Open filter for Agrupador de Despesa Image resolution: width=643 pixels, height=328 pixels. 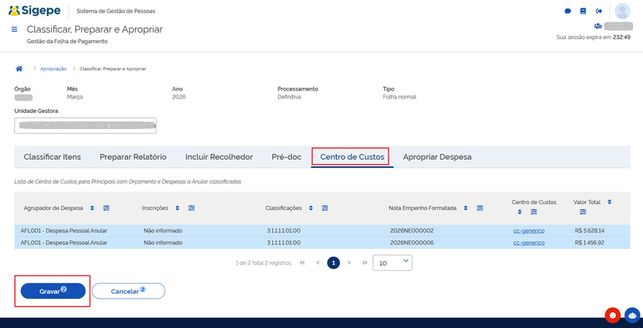[106, 208]
